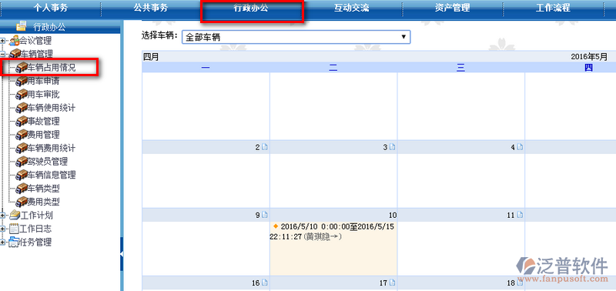This screenshot has width=616, height=291.
Task: Open 车辆费用统计 in the tree
Action: click(x=51, y=148)
